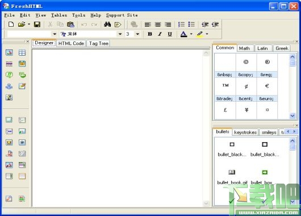The height and width of the screenshot is (216, 301).
Task: Open a file with the folder icon
Action: tap(22, 24)
